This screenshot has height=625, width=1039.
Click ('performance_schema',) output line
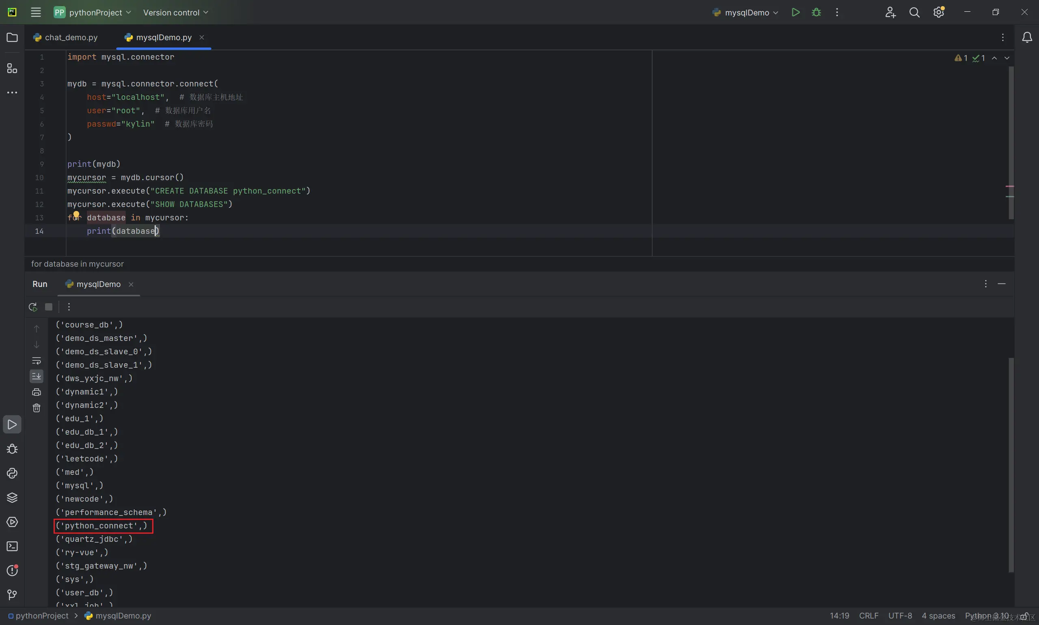[x=111, y=512]
